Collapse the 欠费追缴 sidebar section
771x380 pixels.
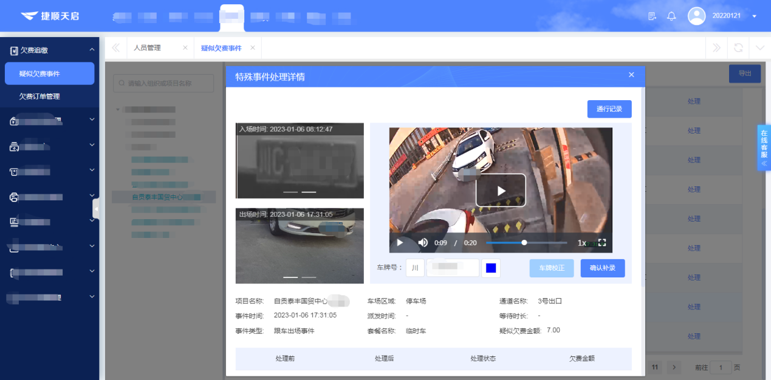coord(92,50)
